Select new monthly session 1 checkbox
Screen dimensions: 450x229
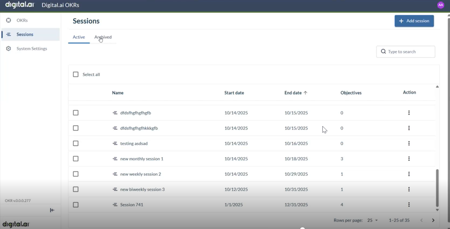click(x=76, y=159)
